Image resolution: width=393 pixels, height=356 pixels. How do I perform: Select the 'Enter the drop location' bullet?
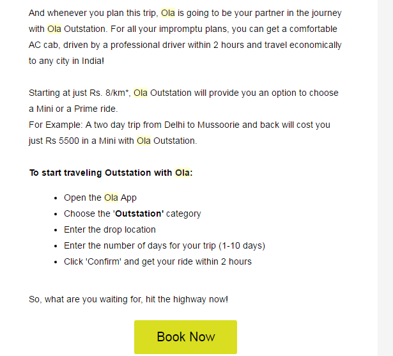[109, 230]
